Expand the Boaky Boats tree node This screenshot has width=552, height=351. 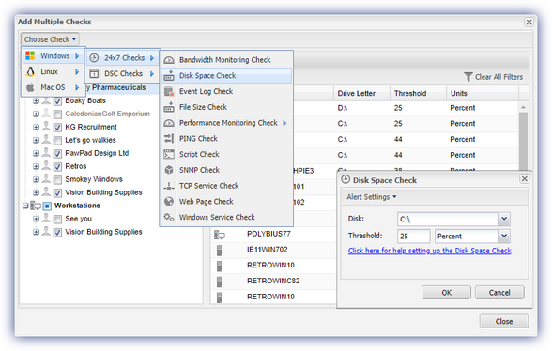[x=36, y=101]
